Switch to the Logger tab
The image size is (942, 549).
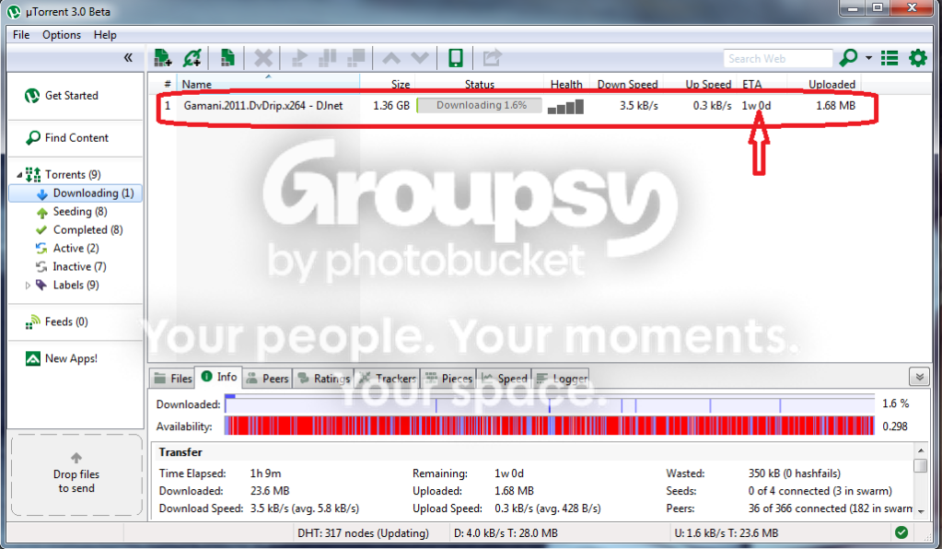[561, 379]
